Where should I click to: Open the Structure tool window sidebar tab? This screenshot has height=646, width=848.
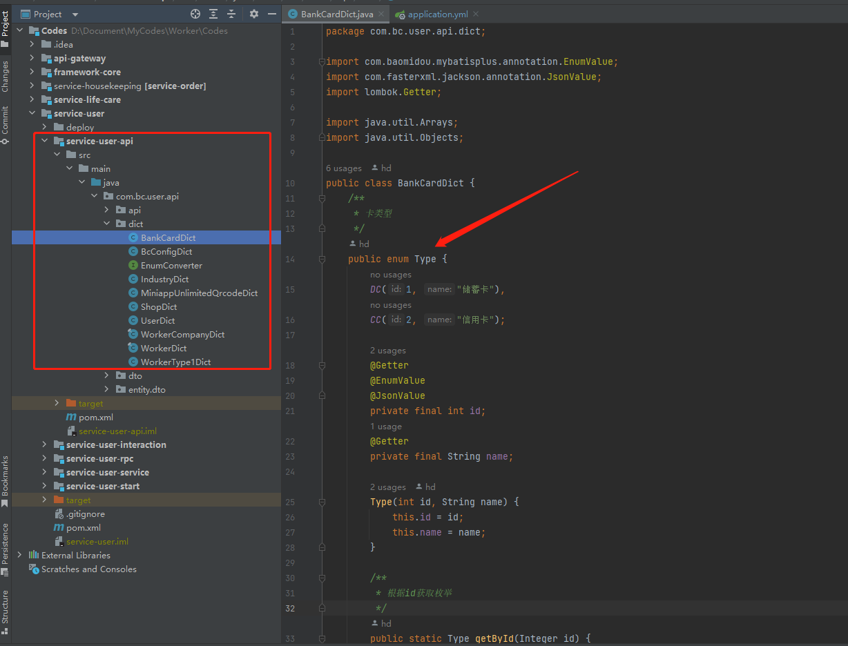pyautogui.click(x=6, y=611)
